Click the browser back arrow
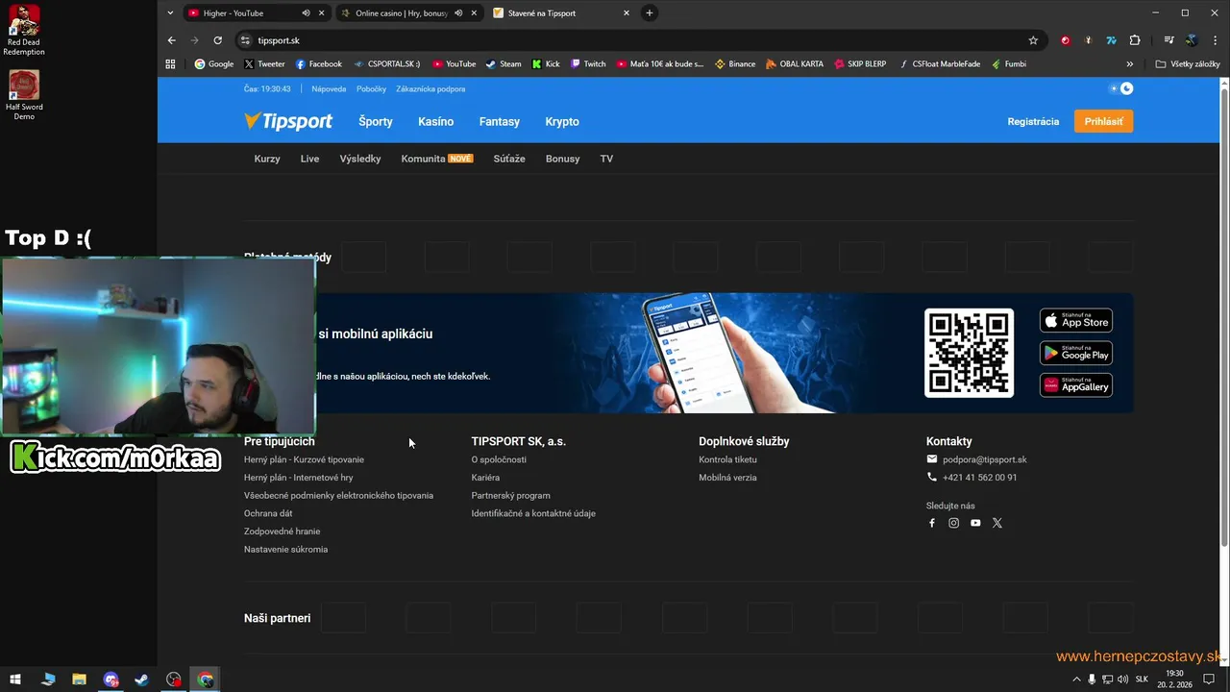 (172, 40)
